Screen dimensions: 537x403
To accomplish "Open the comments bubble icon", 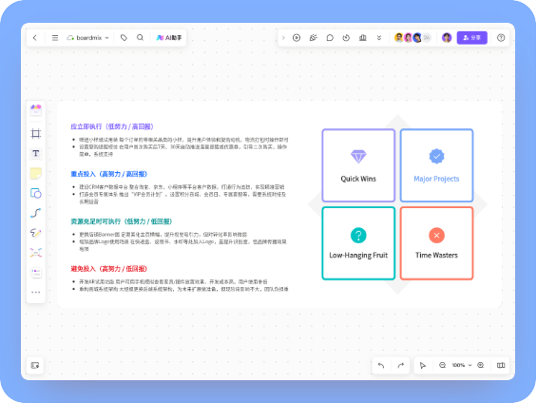I will pyautogui.click(x=330, y=38).
